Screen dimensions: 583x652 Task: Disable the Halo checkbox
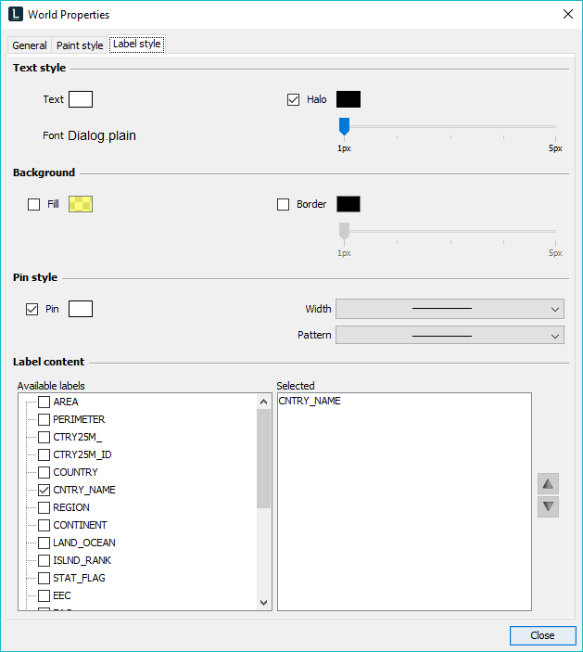point(294,100)
